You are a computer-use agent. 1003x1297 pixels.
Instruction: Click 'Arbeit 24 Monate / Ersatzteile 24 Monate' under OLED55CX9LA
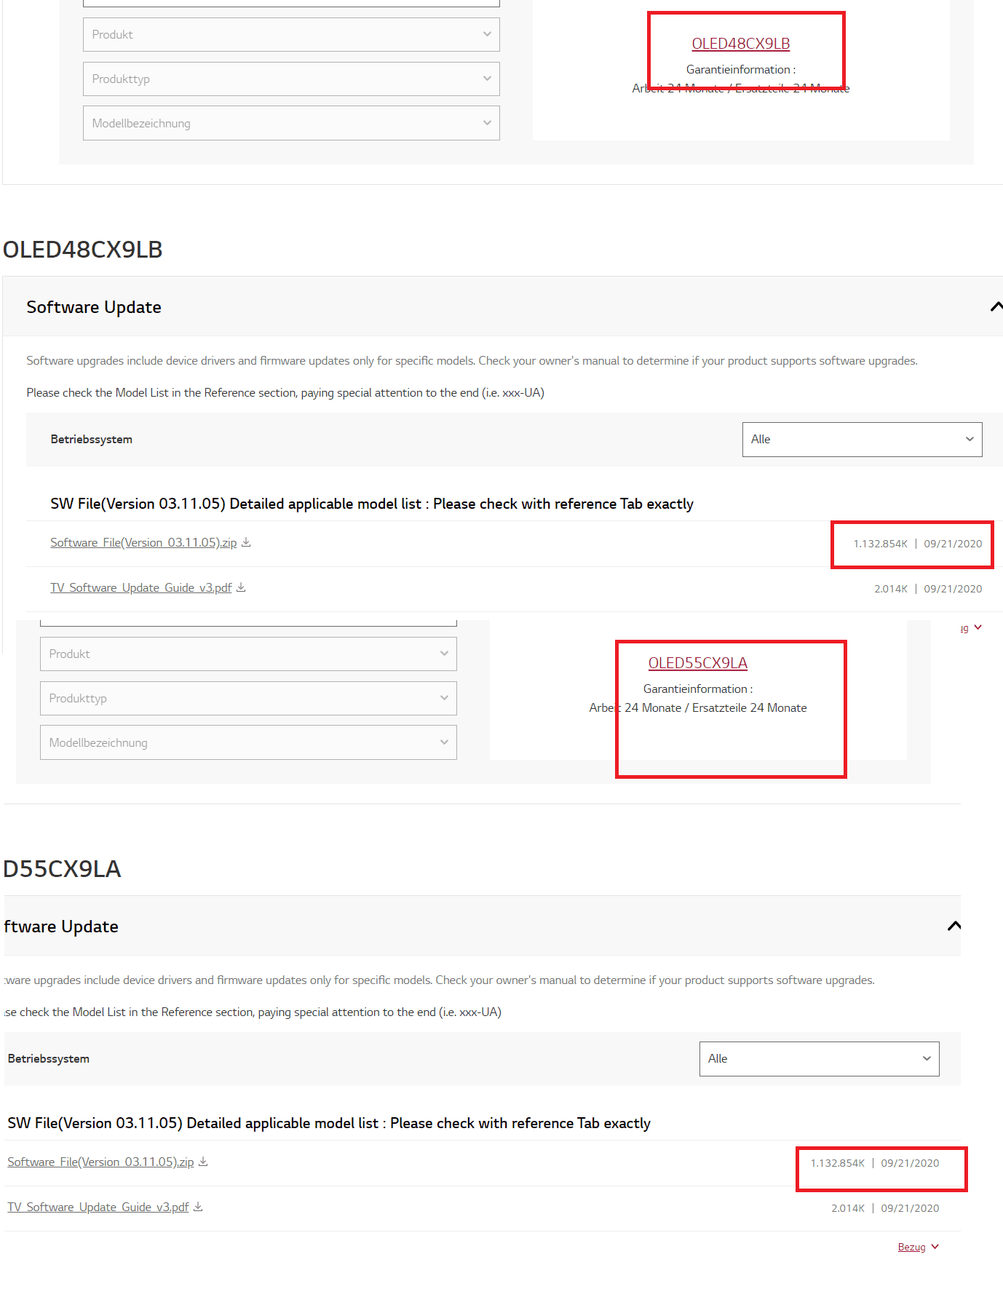coord(698,707)
